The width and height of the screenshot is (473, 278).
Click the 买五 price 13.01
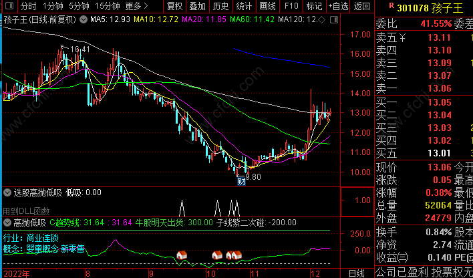click(x=440, y=153)
